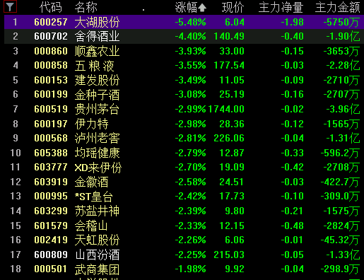Image resolution: width=364 pixels, height=280 pixels.
Task: Open stock 舍得酒业 in the list
Action: [x=184, y=37]
